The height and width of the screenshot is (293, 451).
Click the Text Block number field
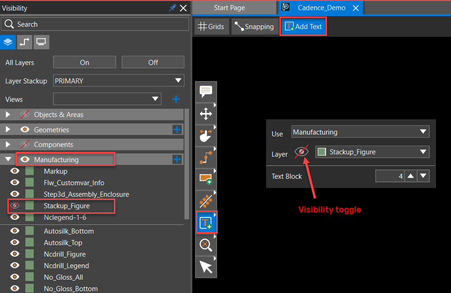(390, 176)
